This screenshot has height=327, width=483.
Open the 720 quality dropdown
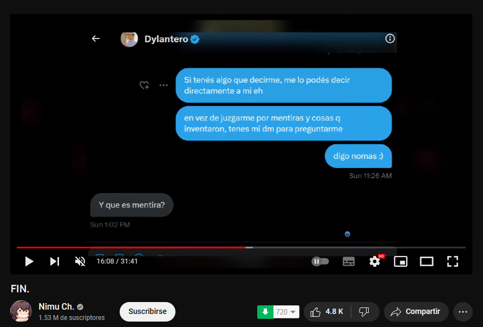(x=286, y=312)
